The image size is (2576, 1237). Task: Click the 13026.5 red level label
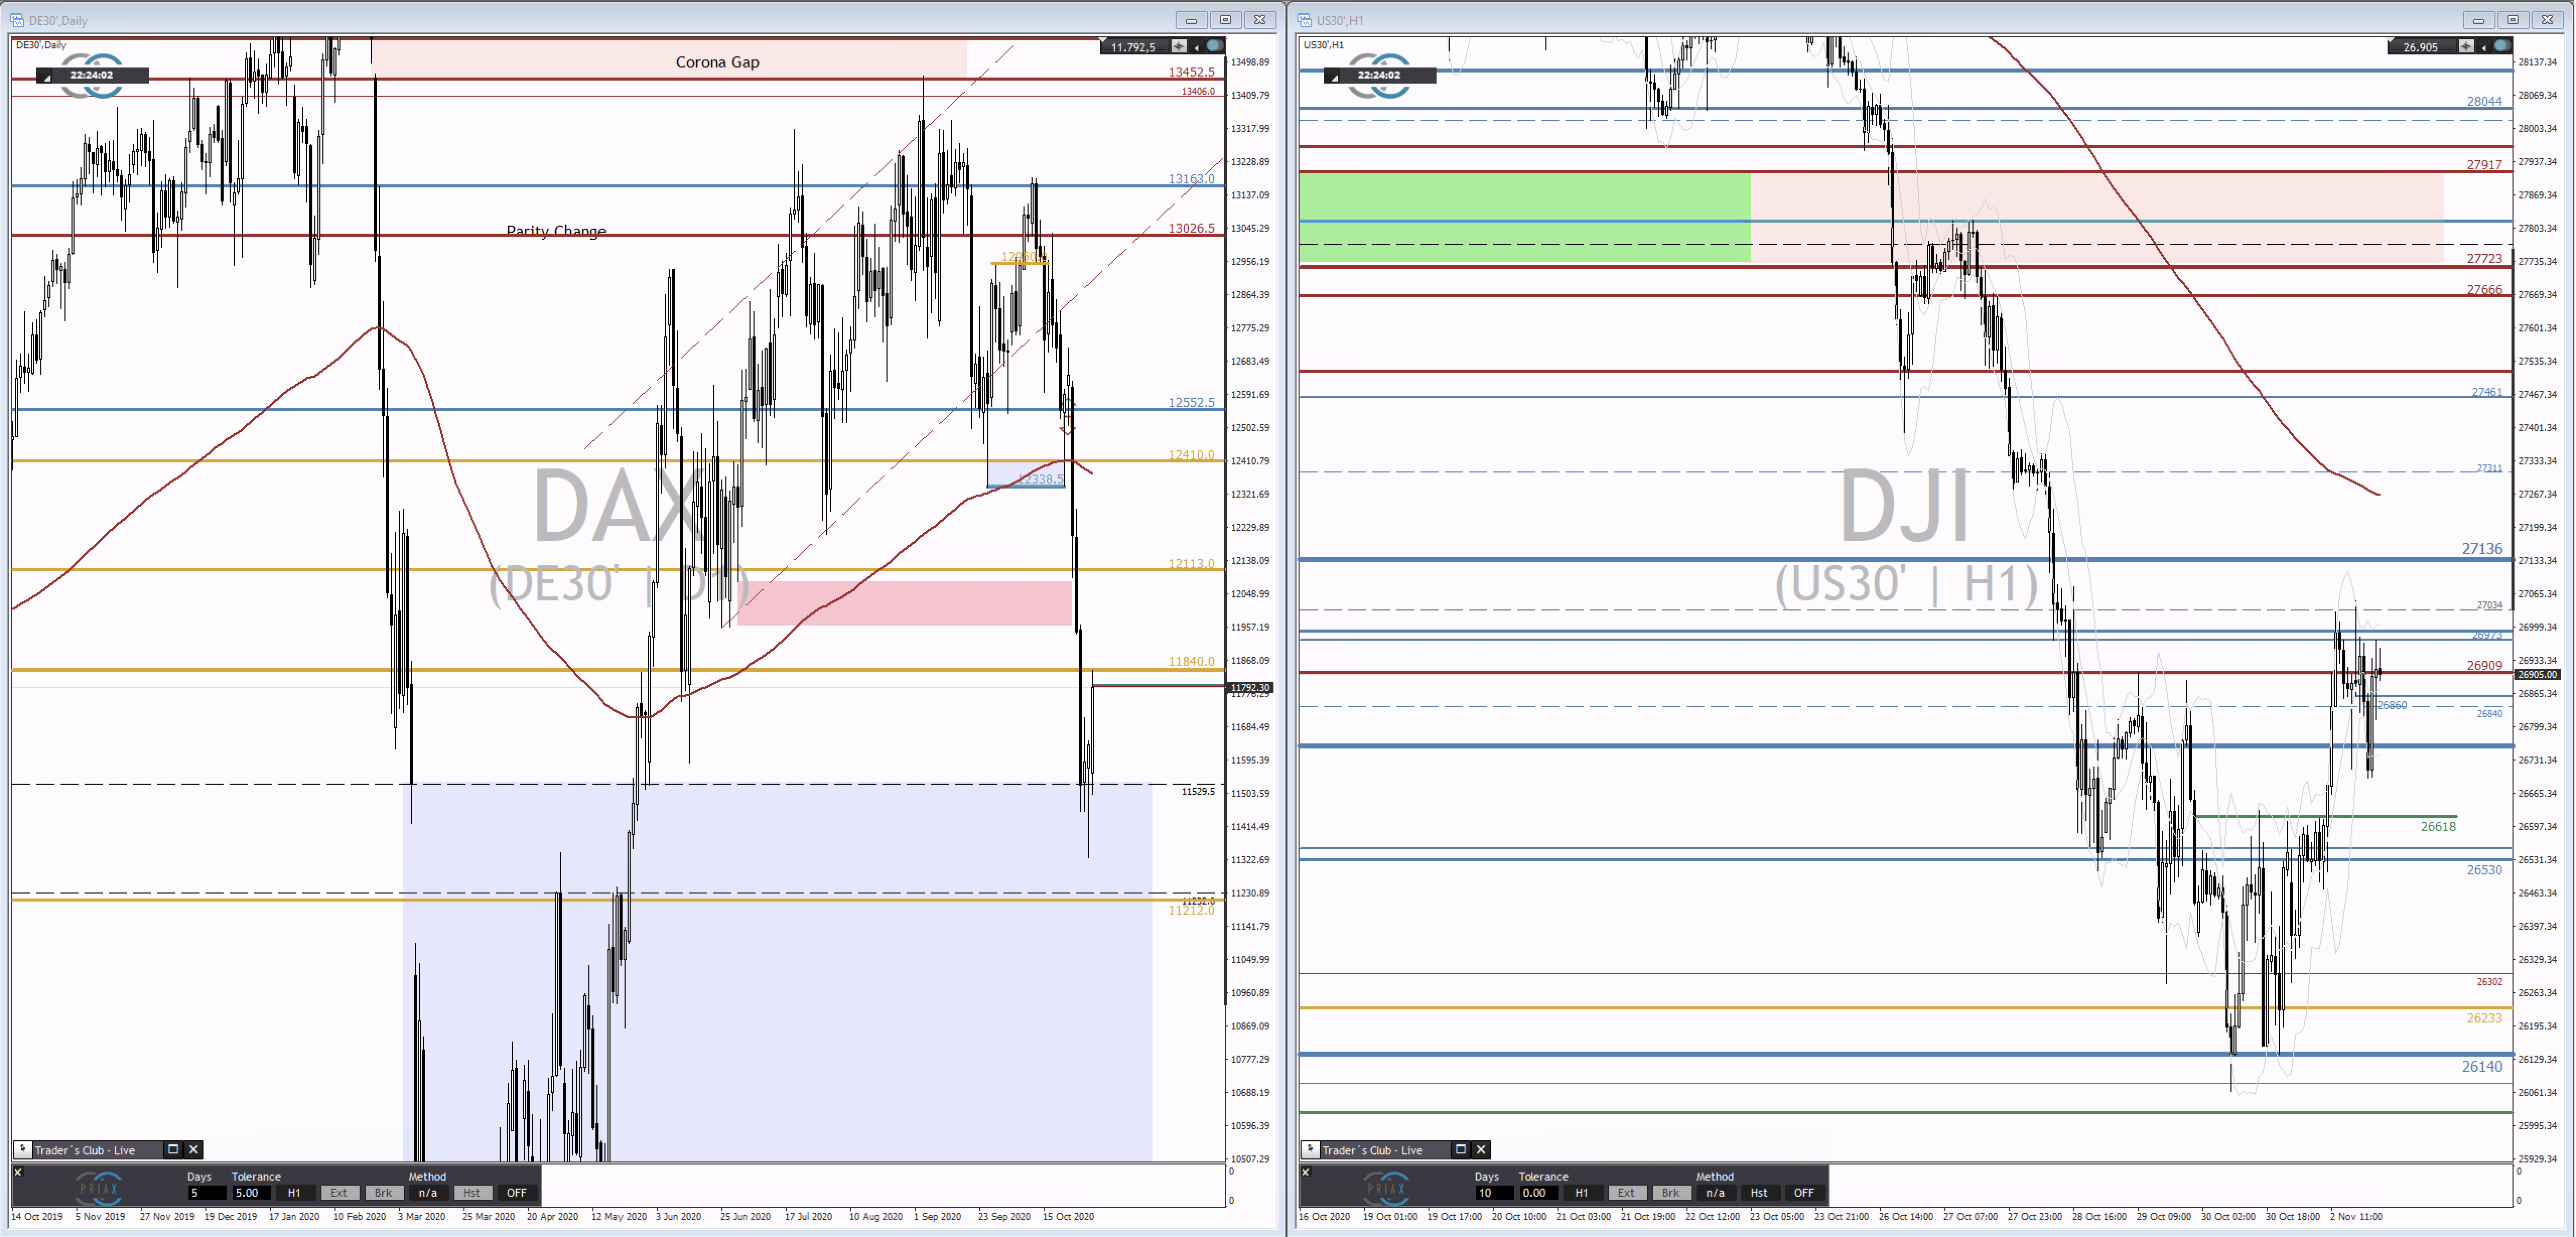tap(1192, 228)
